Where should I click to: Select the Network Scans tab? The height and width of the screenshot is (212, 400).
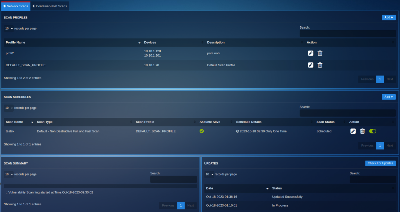pyautogui.click(x=16, y=6)
